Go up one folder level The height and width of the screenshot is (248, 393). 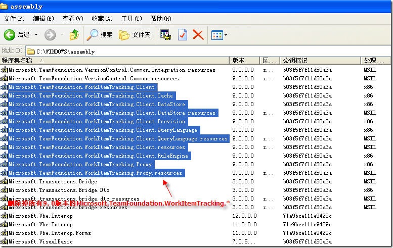(x=74, y=35)
